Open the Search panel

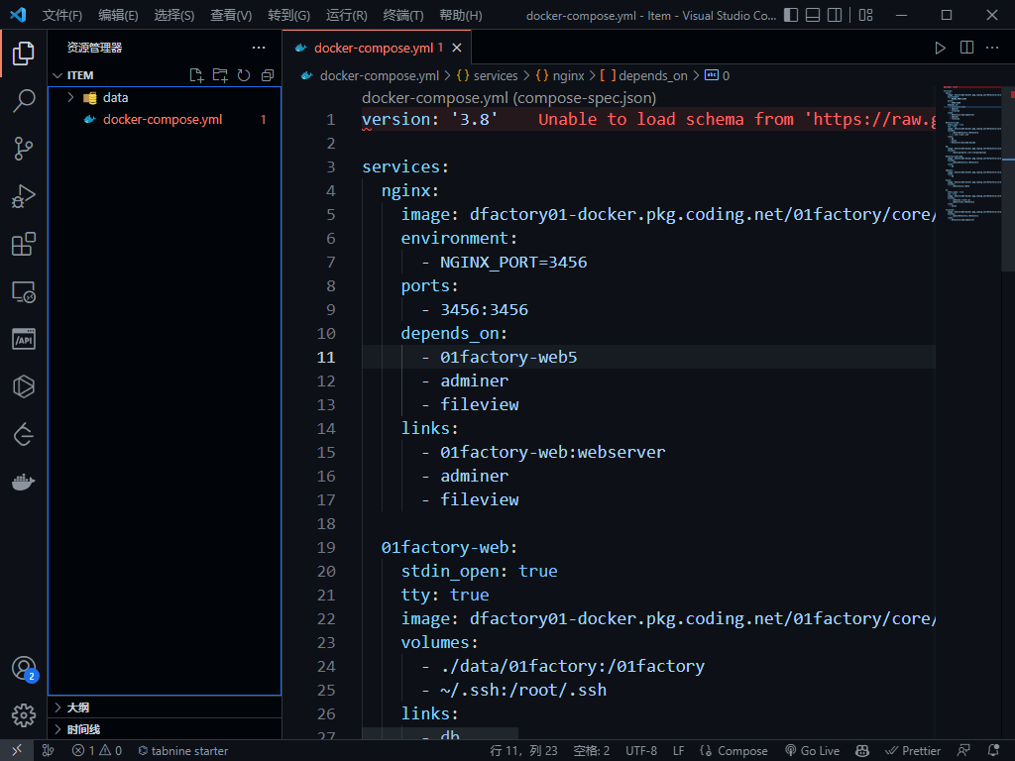24,101
